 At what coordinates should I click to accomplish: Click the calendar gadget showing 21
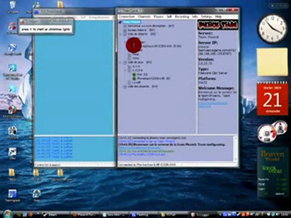272,98
